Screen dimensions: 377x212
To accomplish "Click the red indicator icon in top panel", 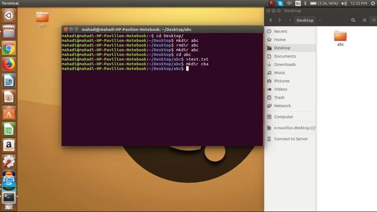I will (272, 3).
